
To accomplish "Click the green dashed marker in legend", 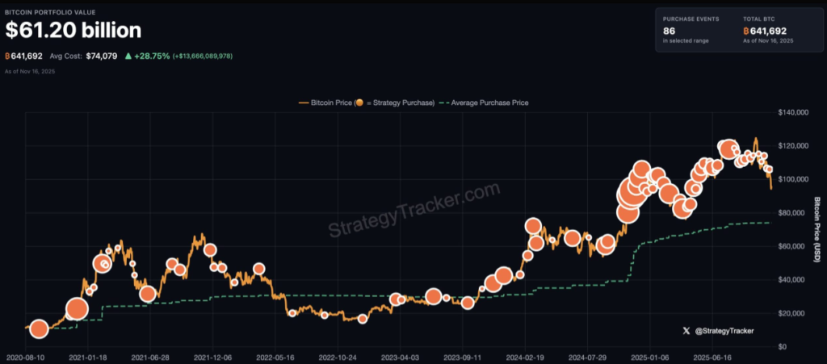I will 446,103.
